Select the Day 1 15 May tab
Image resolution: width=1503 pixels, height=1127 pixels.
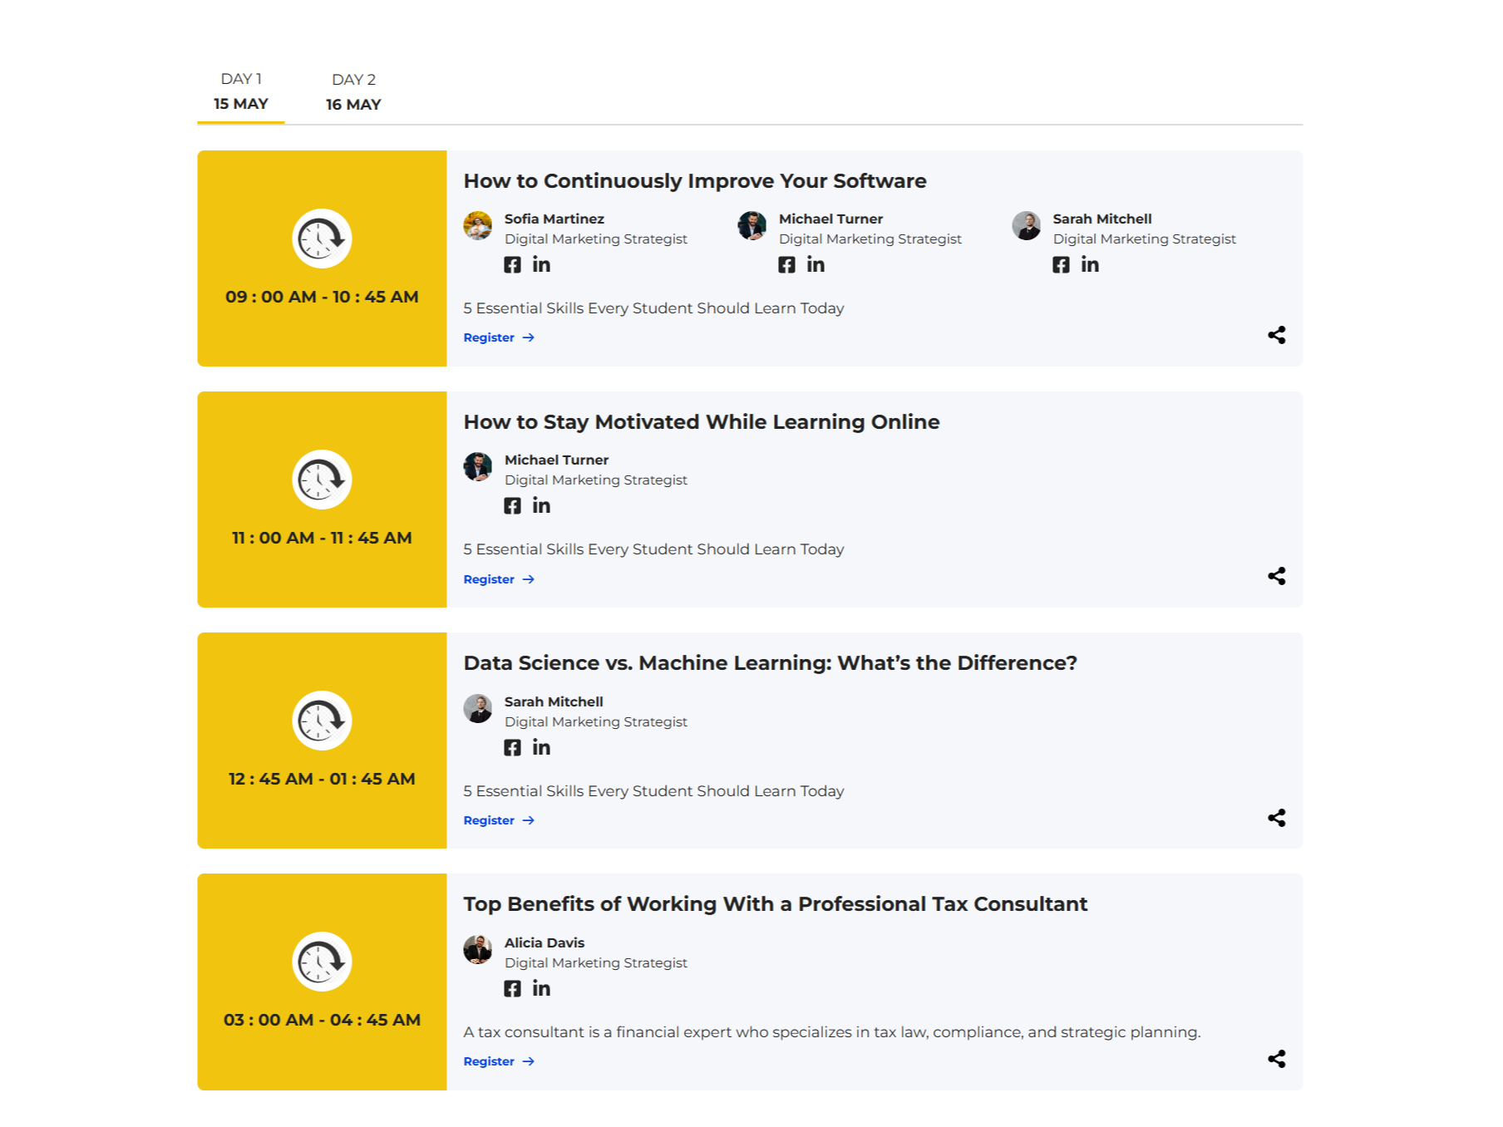point(241,91)
